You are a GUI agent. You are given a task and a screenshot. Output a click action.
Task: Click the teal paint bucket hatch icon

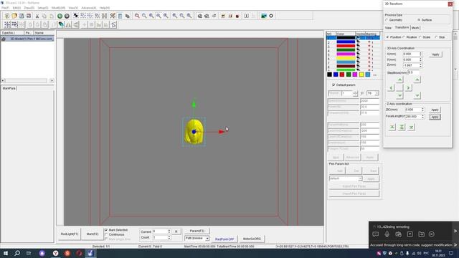[x=61, y=24]
